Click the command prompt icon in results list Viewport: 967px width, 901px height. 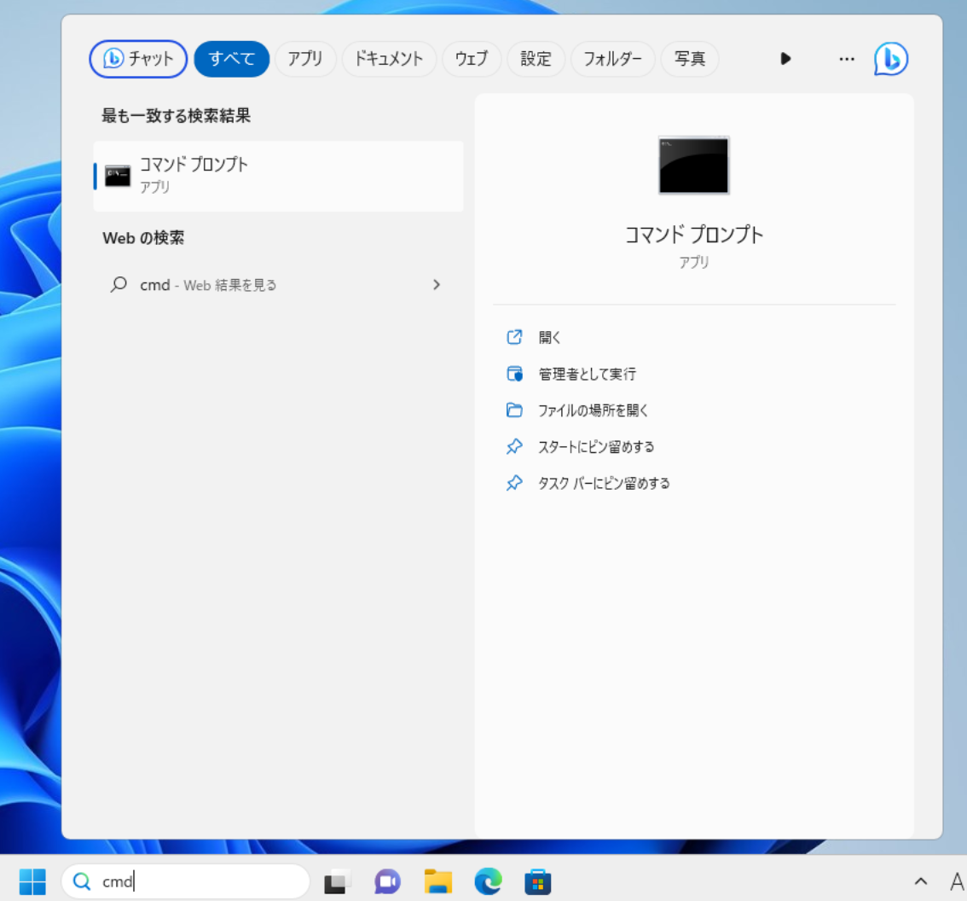[117, 176]
